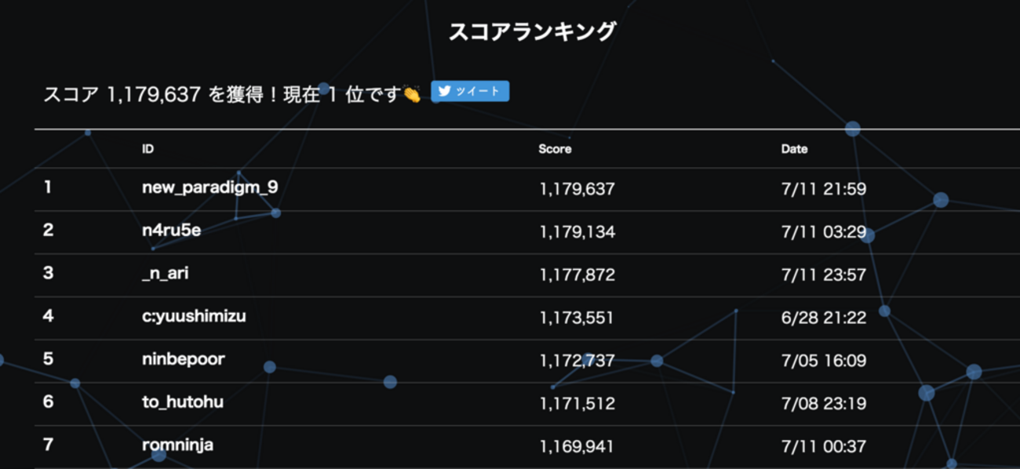
Task: Select the Score column header
Action: click(555, 149)
